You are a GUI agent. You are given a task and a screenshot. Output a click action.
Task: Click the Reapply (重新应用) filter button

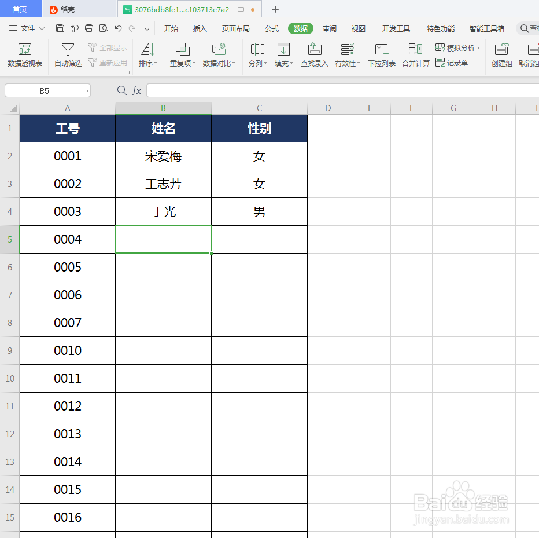click(108, 63)
